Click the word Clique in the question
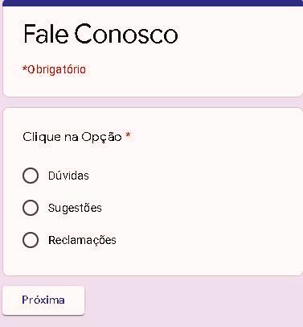This screenshot has width=303, height=327. pyautogui.click(x=42, y=137)
